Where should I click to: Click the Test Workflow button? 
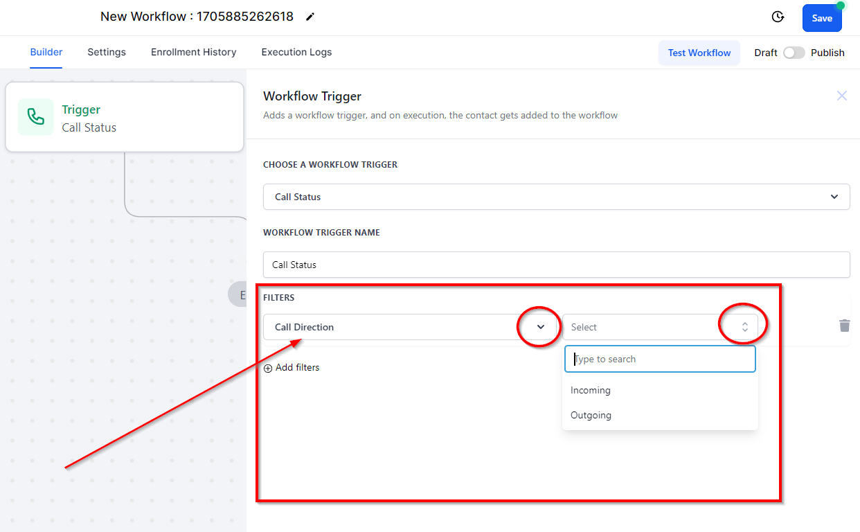click(x=699, y=53)
